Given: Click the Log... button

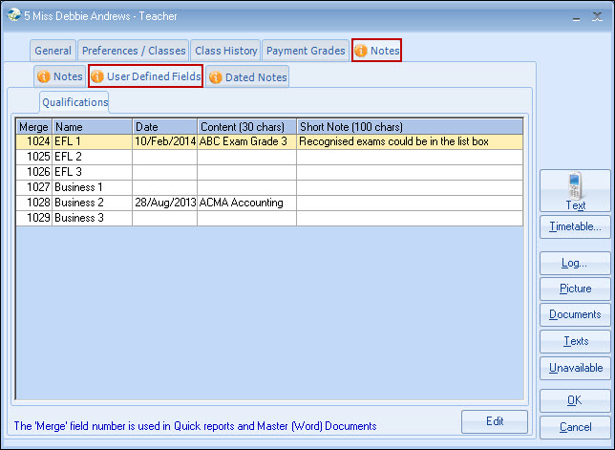Looking at the screenshot, I should 575,263.
